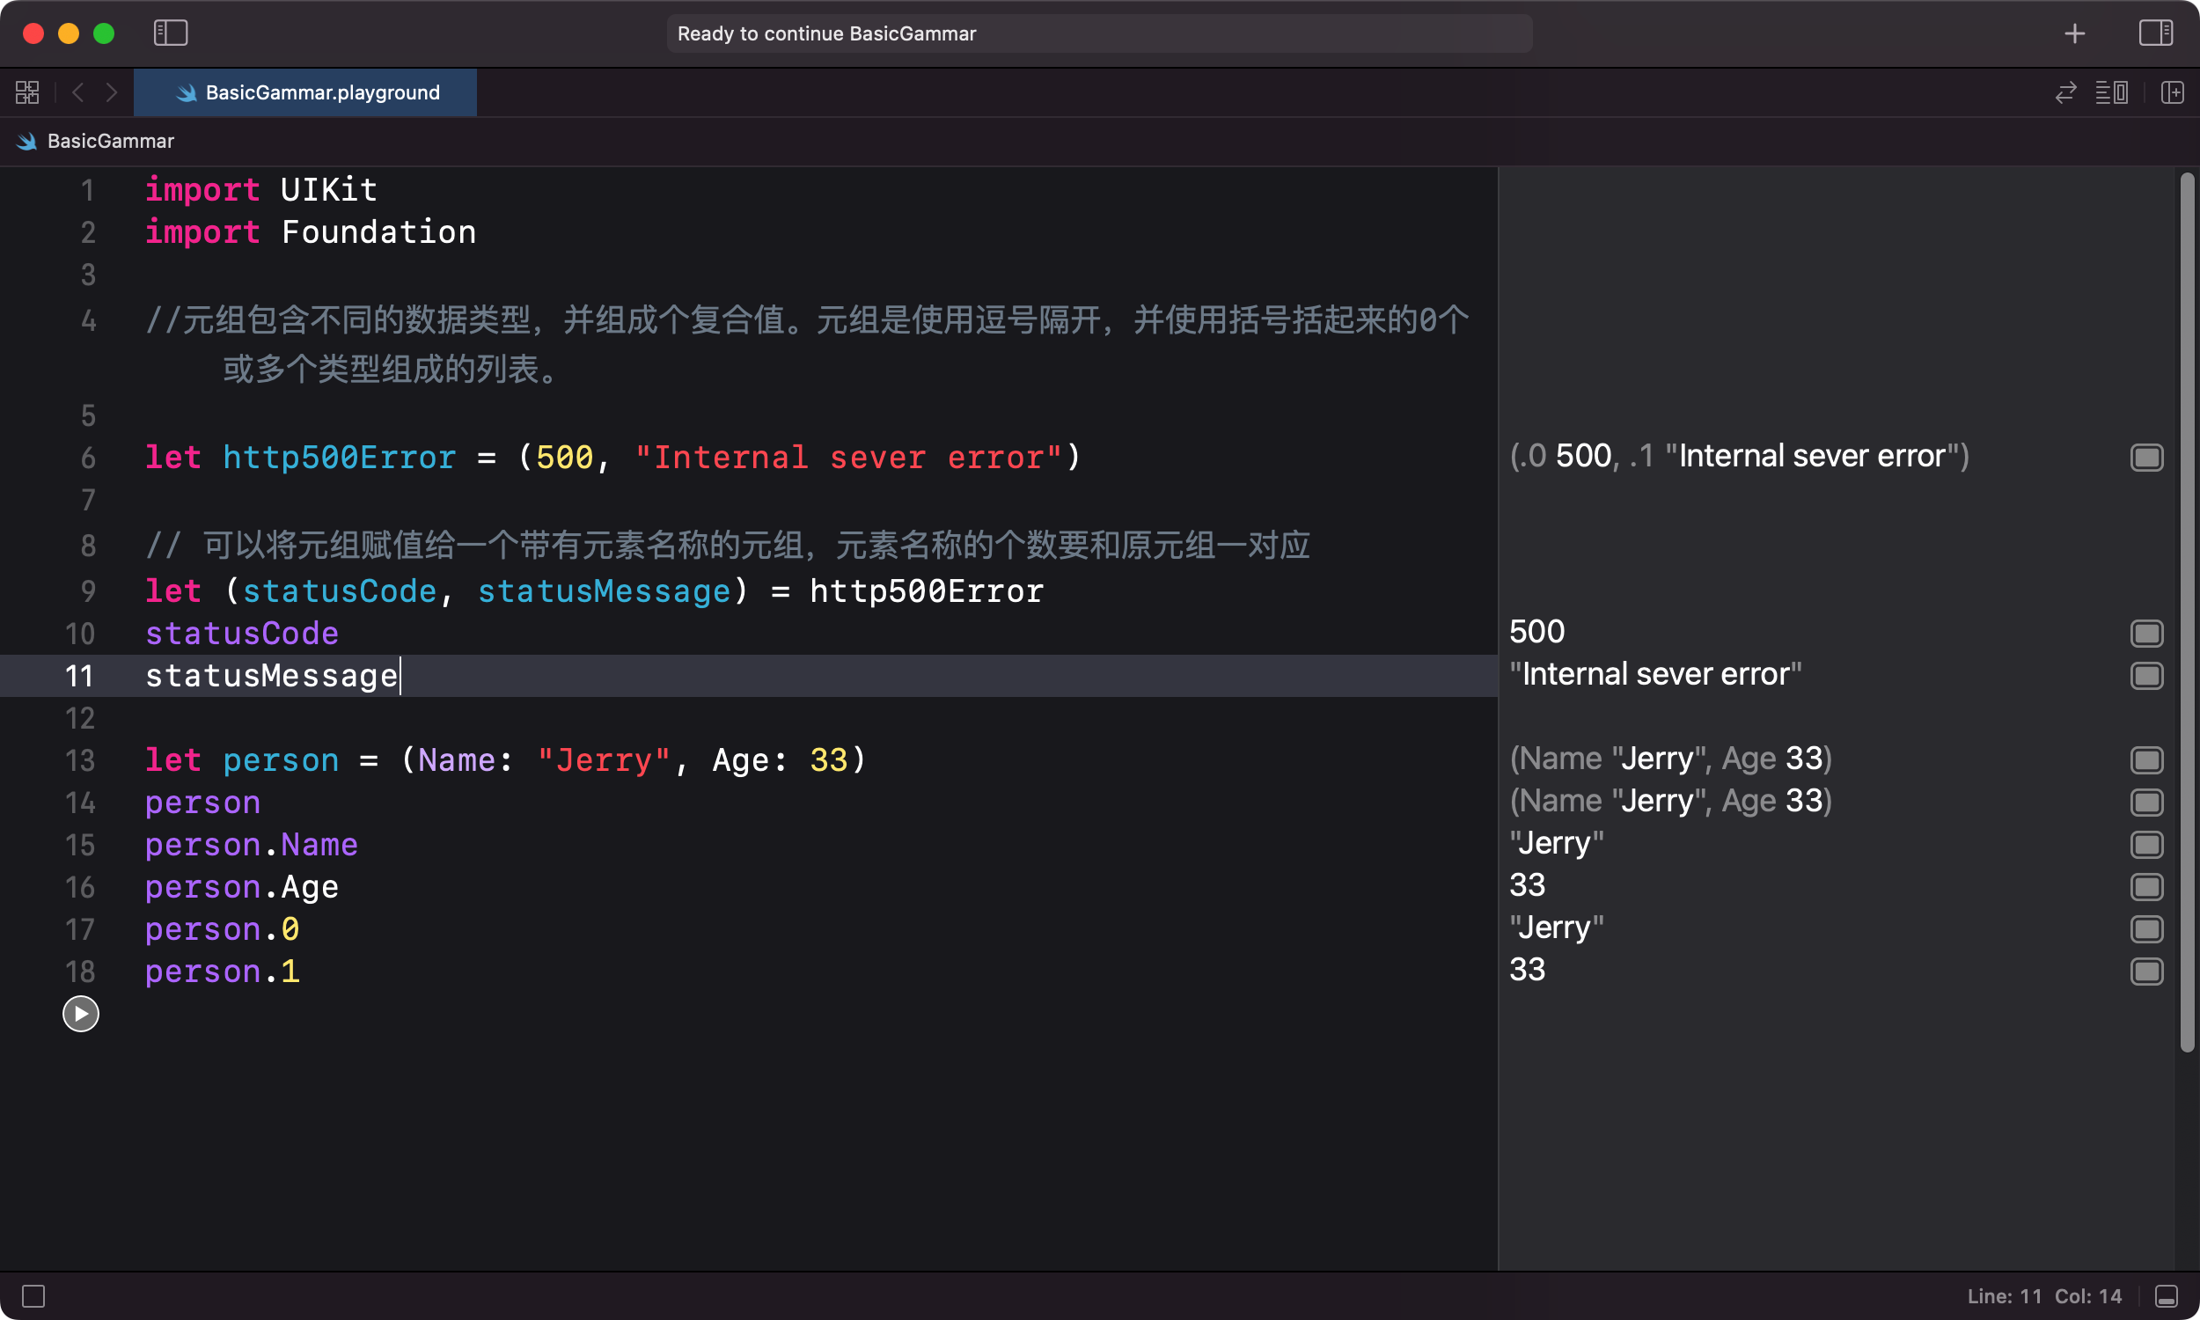Select the BasicGammar.playground tab
The height and width of the screenshot is (1320, 2200).
(x=305, y=92)
